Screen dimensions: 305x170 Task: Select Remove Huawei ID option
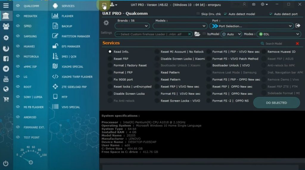[x=264, y=52]
